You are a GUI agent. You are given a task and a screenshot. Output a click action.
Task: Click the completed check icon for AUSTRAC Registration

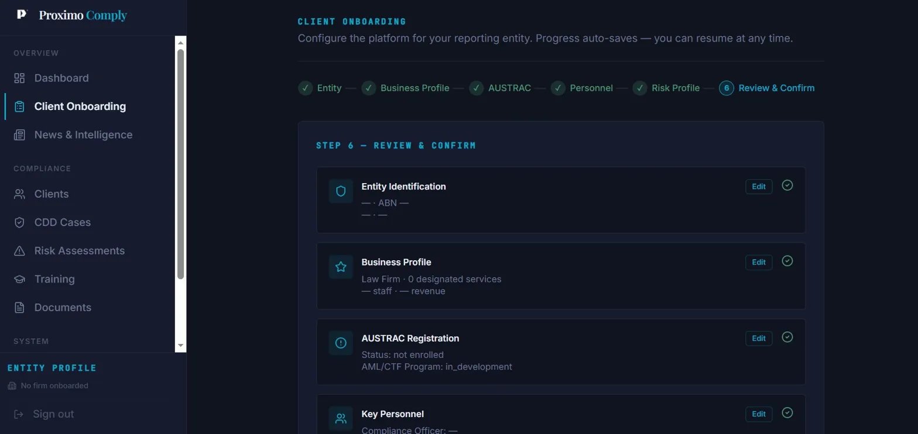pyautogui.click(x=787, y=337)
